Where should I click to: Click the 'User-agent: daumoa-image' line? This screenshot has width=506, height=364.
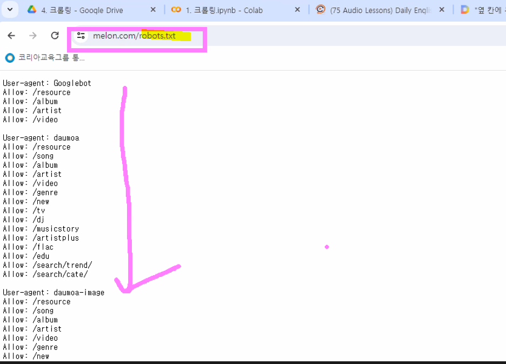[x=54, y=293]
